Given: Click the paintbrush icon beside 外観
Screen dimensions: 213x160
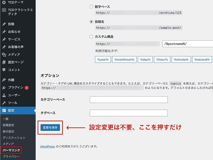Looking at the screenshot, I should (x=4, y=80).
